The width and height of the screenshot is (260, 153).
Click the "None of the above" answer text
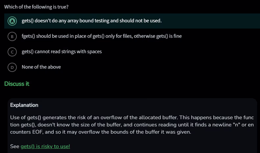[41, 67]
